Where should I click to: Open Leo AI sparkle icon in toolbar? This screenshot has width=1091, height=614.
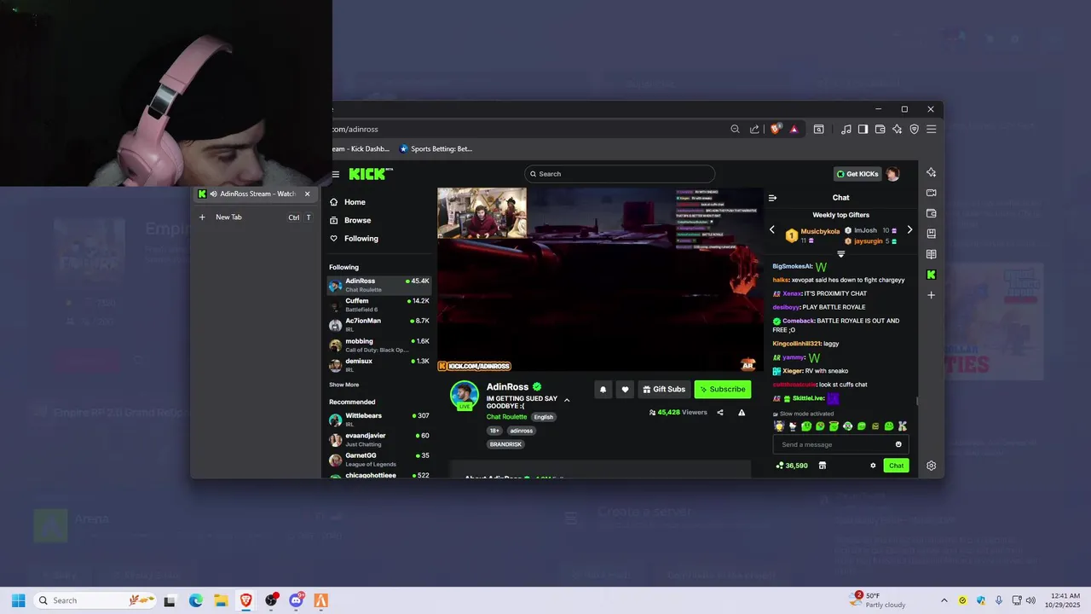898,130
